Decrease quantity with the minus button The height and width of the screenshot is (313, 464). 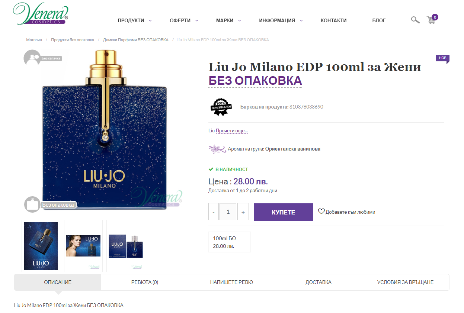click(214, 212)
